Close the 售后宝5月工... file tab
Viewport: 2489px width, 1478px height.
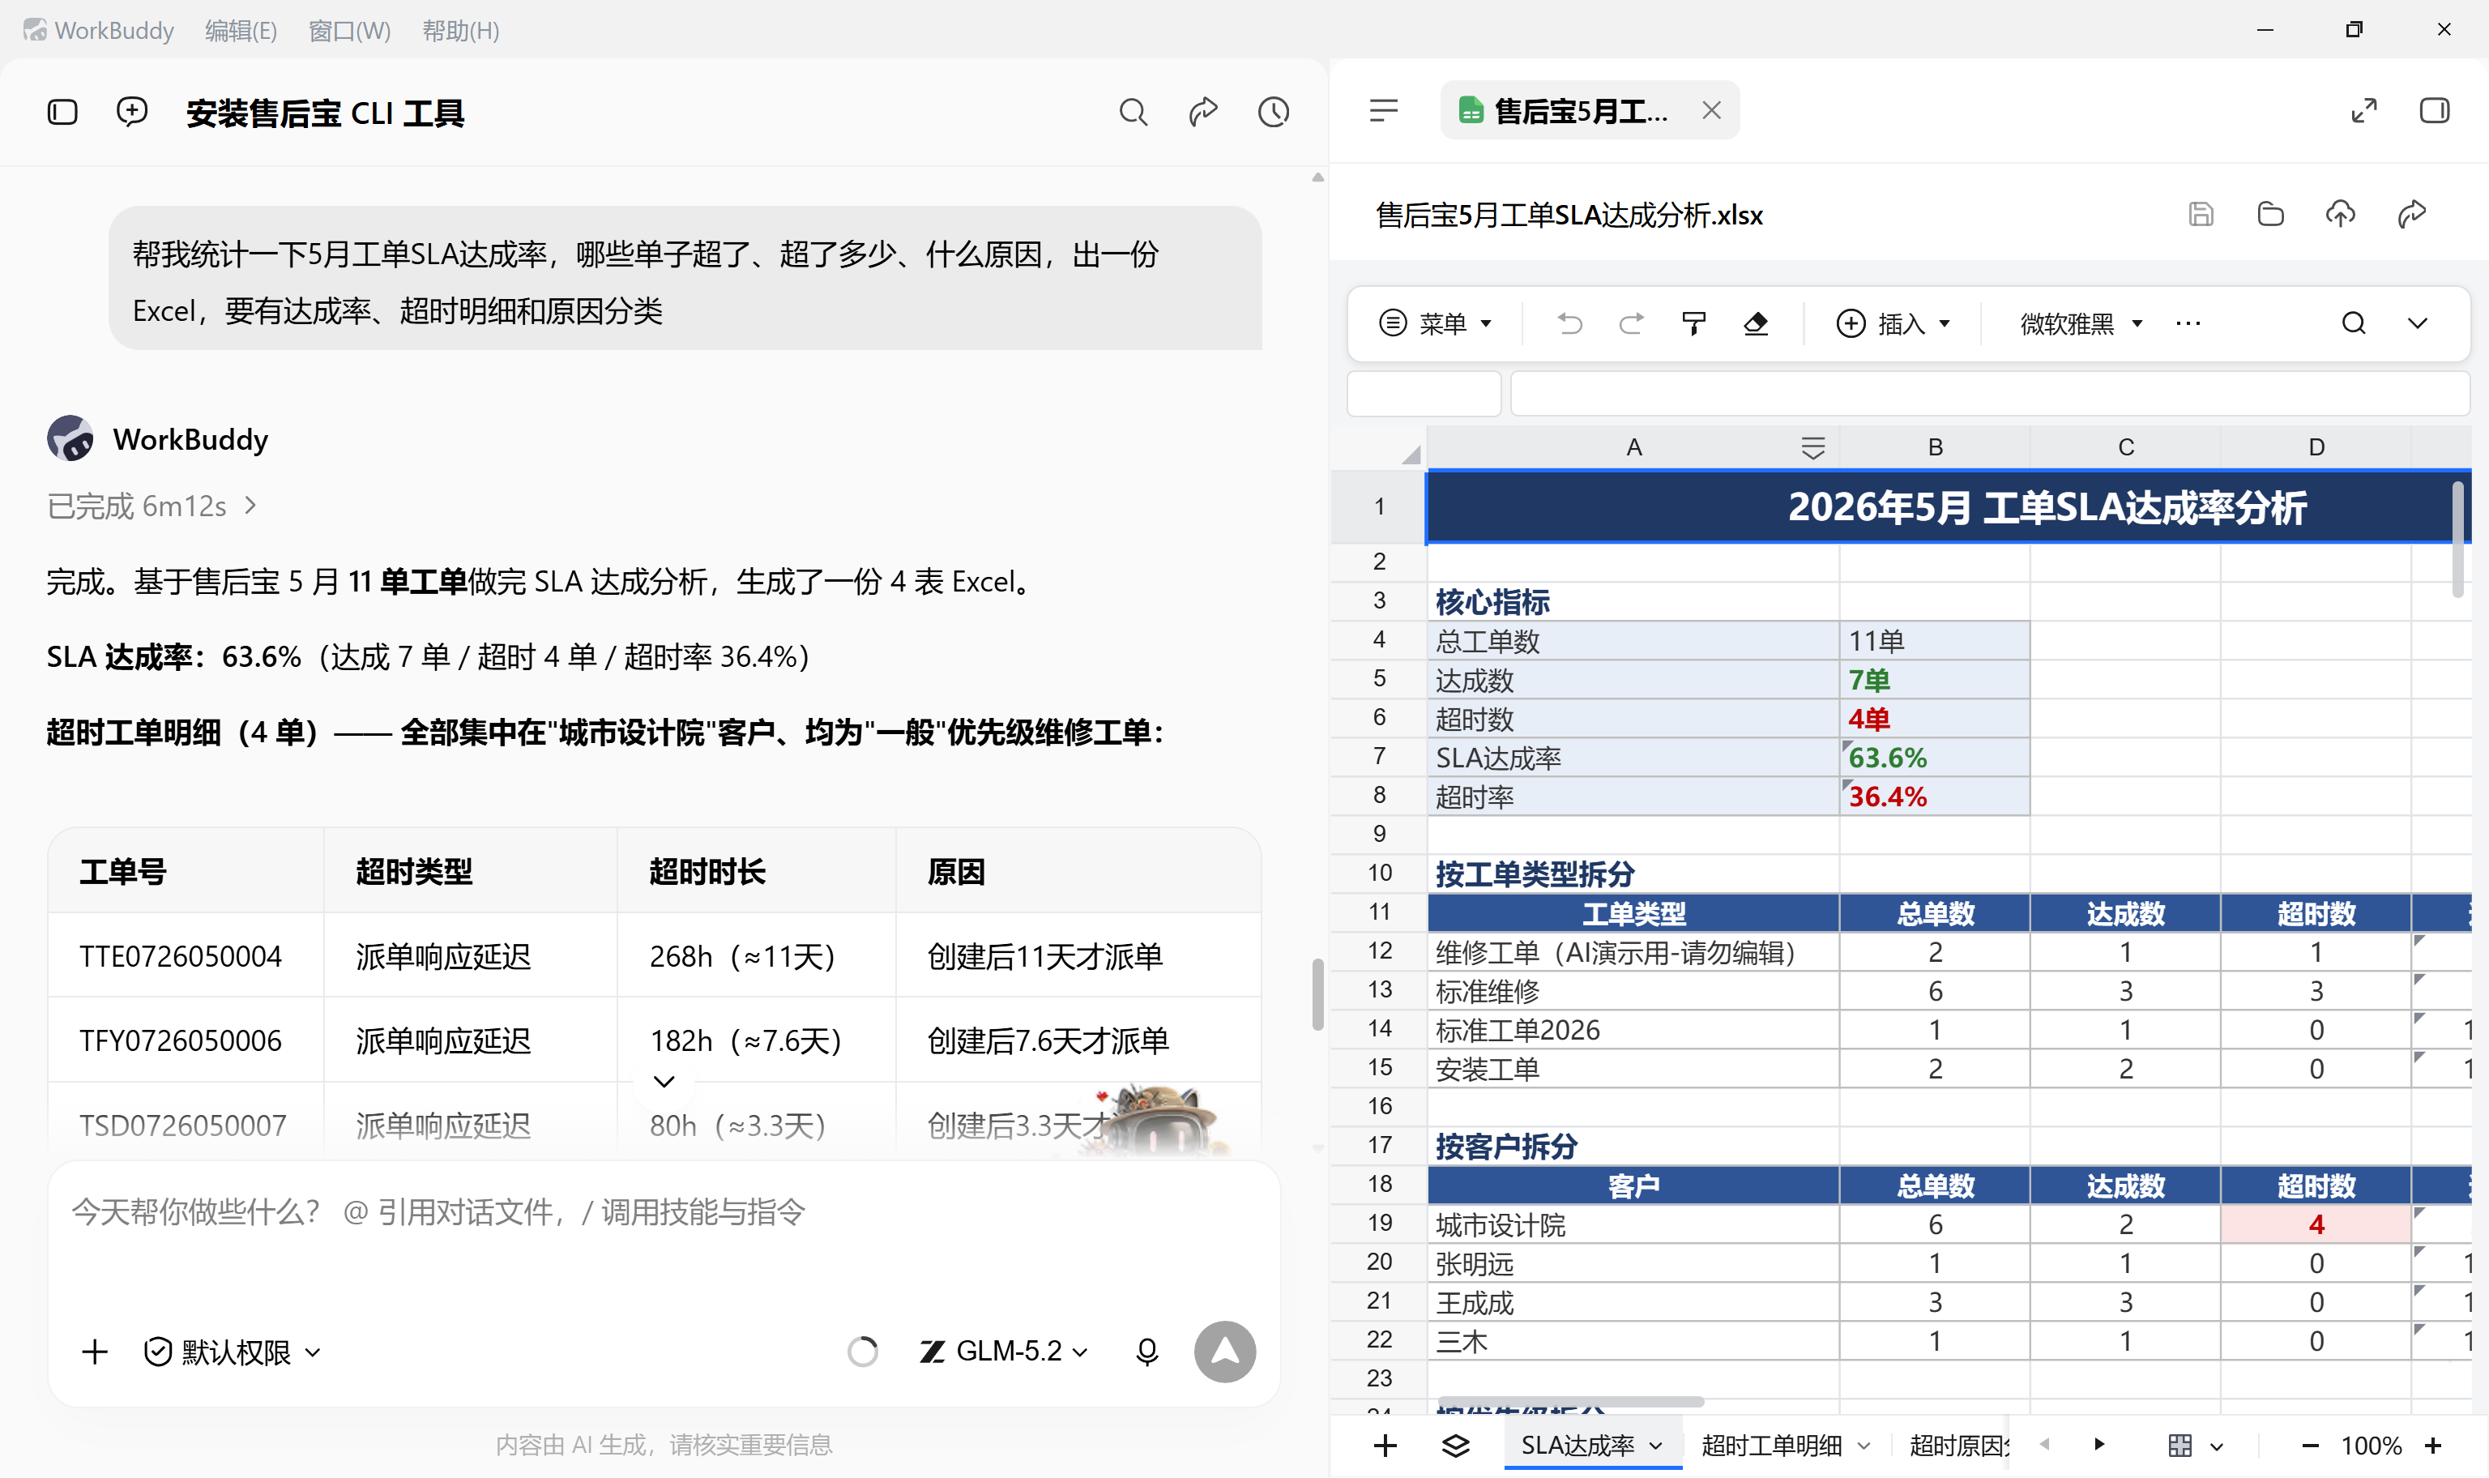[1711, 110]
